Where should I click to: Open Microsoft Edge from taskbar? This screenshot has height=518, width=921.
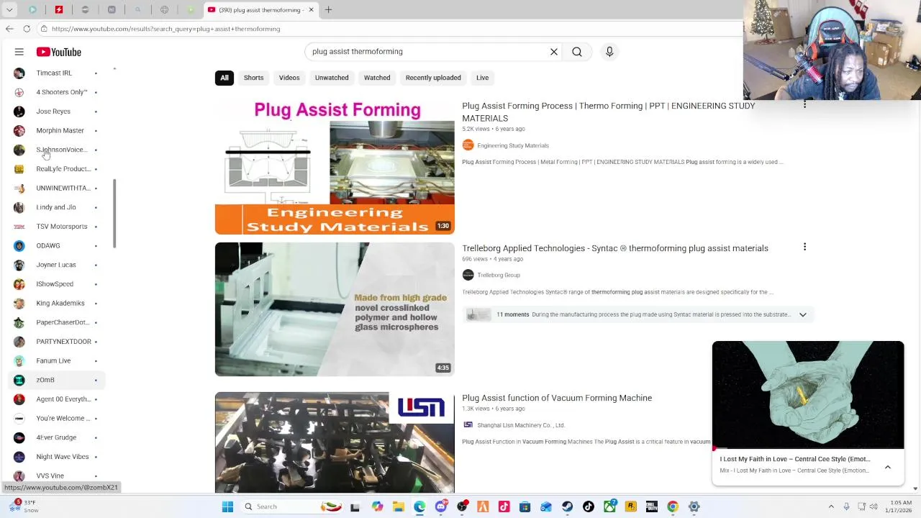coord(419,506)
